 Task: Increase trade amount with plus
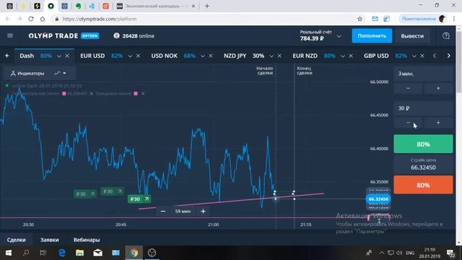(x=438, y=122)
